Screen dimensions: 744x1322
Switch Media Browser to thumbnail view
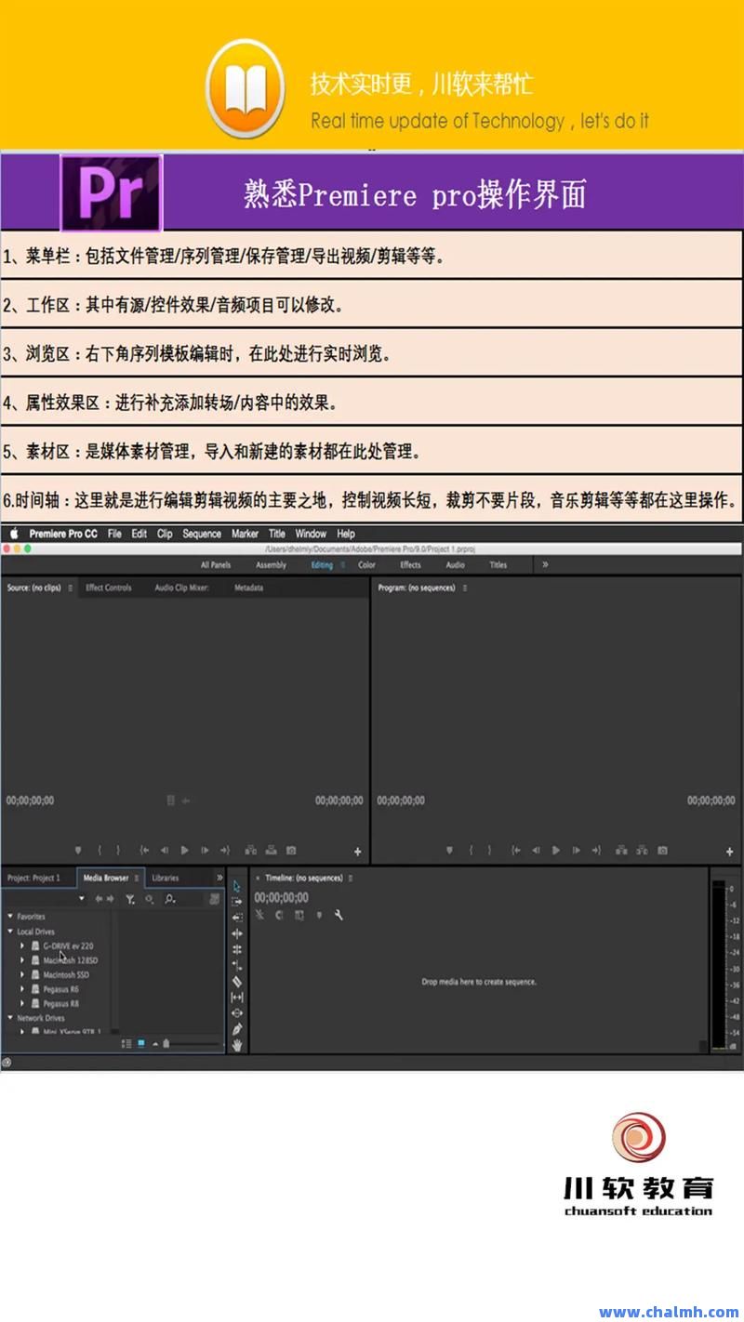click(141, 1044)
